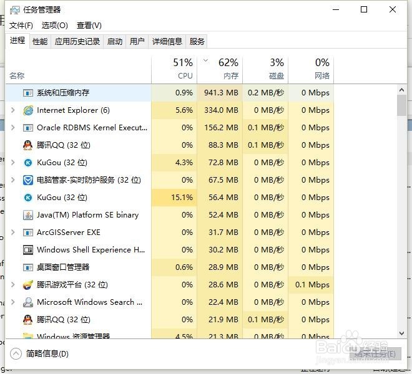Switch to the 服务 tab
412x374 pixels.
point(197,42)
